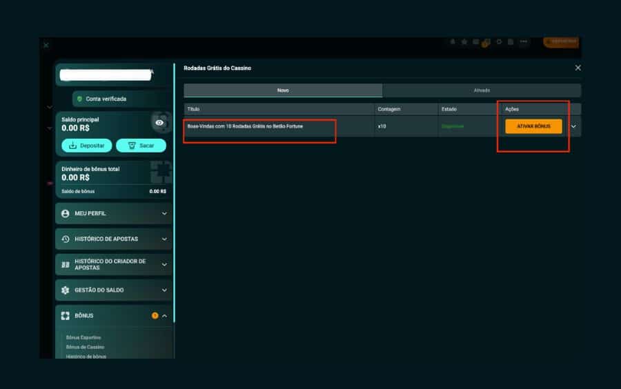Click the orange button in top bar
Image resolution: width=621 pixels, height=389 pixels.
(x=561, y=41)
